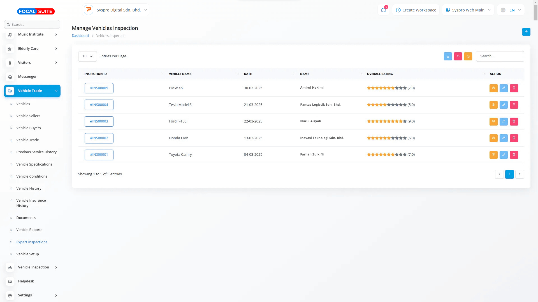
Task: Open the Syspro Web Main workspace dropdown
Action: [x=468, y=10]
